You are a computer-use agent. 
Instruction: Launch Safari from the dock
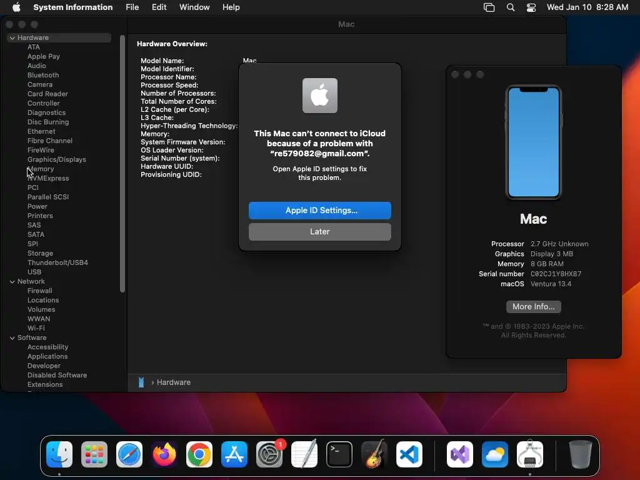click(129, 454)
